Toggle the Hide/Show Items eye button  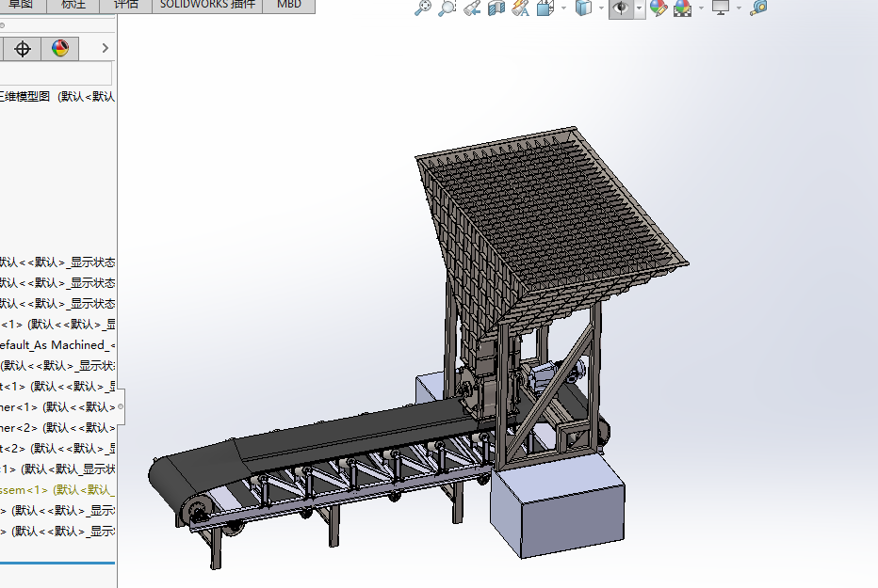click(620, 8)
